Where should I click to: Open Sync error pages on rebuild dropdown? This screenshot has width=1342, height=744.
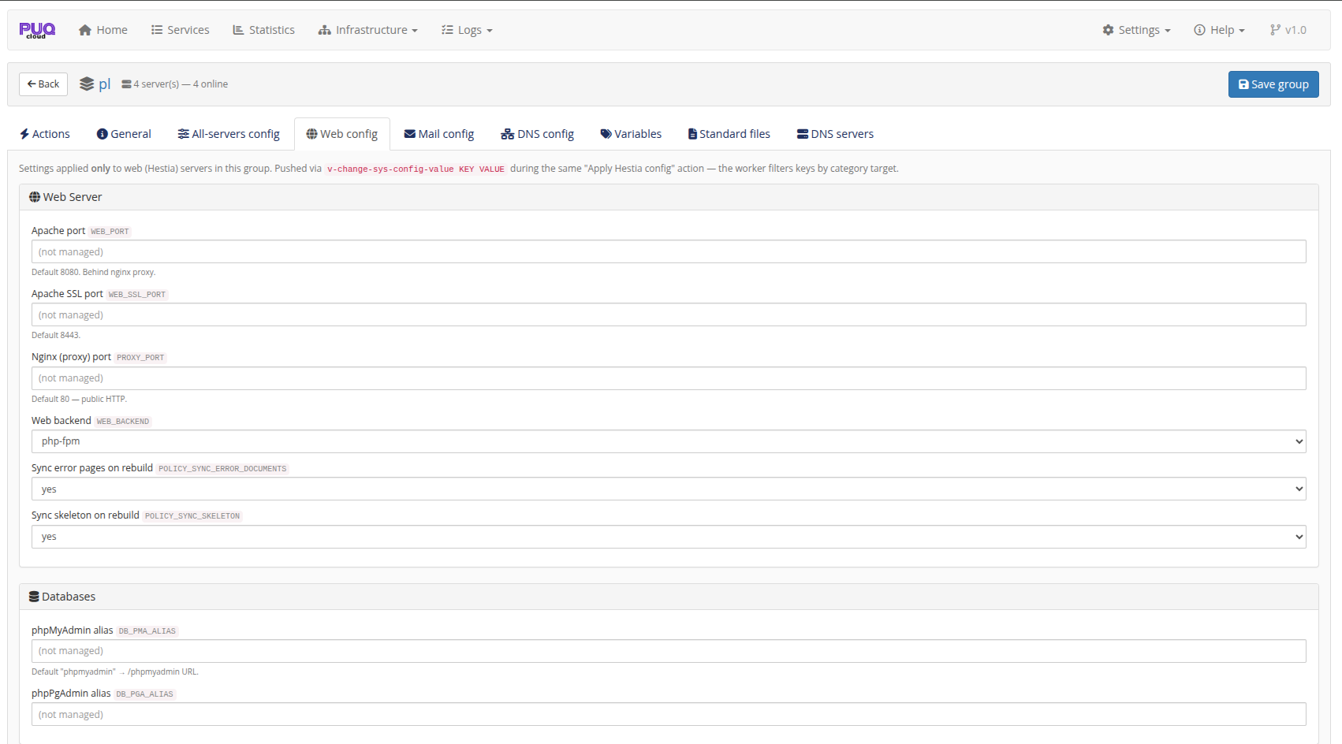point(669,489)
